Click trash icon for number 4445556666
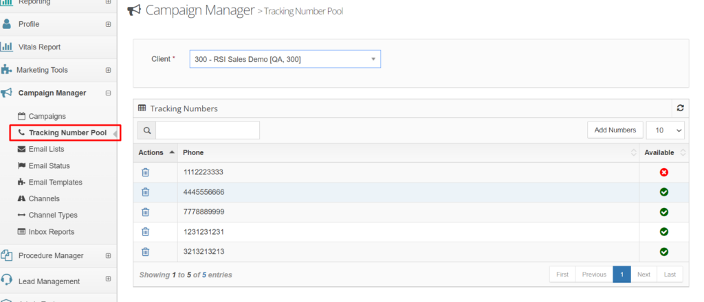The height and width of the screenshot is (302, 704). pyautogui.click(x=146, y=191)
